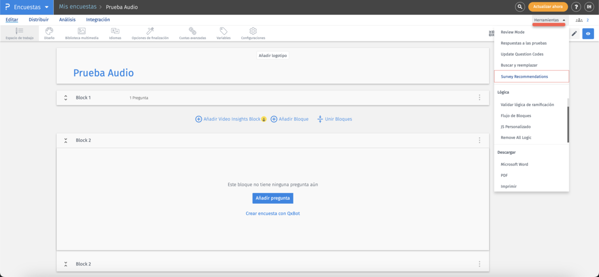Viewport: 599px width, 277px height.
Task: Expand Block 1 using its arrows
Action: click(65, 98)
